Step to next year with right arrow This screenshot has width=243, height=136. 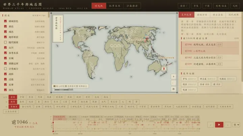[x=228, y=125]
